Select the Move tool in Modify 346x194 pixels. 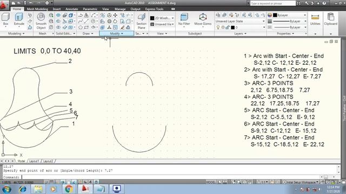115,15
